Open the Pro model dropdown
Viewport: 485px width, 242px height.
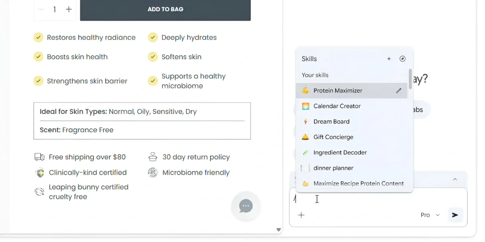429,215
